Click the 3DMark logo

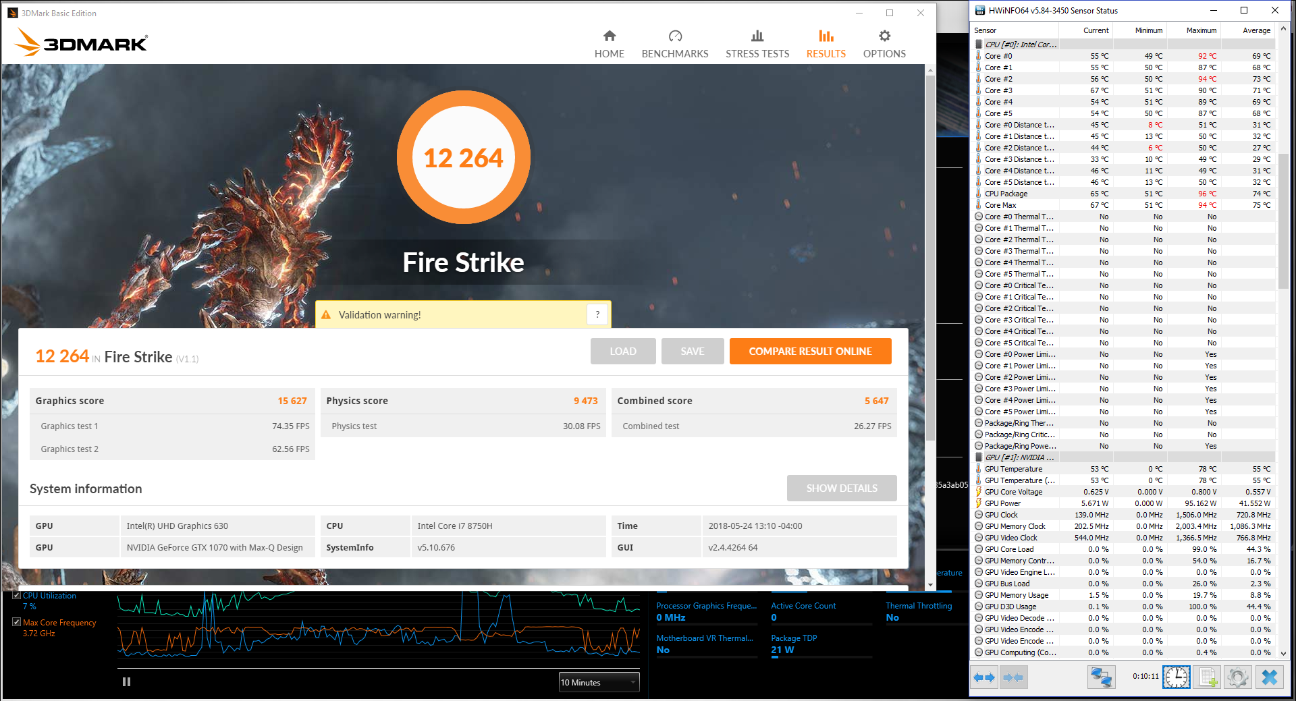click(x=81, y=42)
